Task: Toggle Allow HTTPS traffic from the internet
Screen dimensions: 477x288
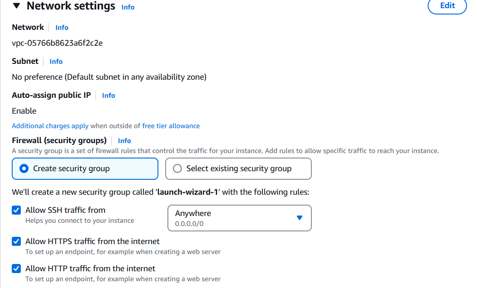Action: (x=16, y=241)
